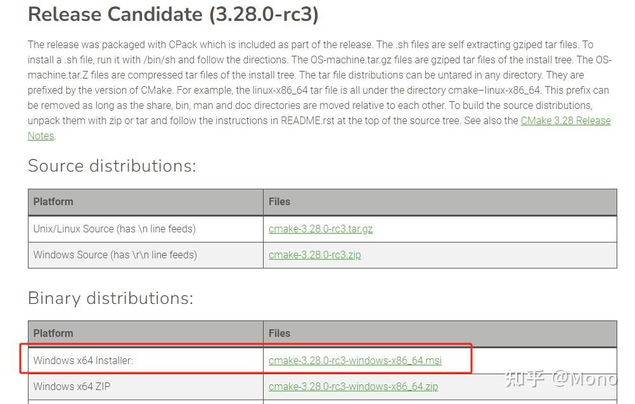Open the CMake 3.28 Release Notes link

[x=565, y=121]
